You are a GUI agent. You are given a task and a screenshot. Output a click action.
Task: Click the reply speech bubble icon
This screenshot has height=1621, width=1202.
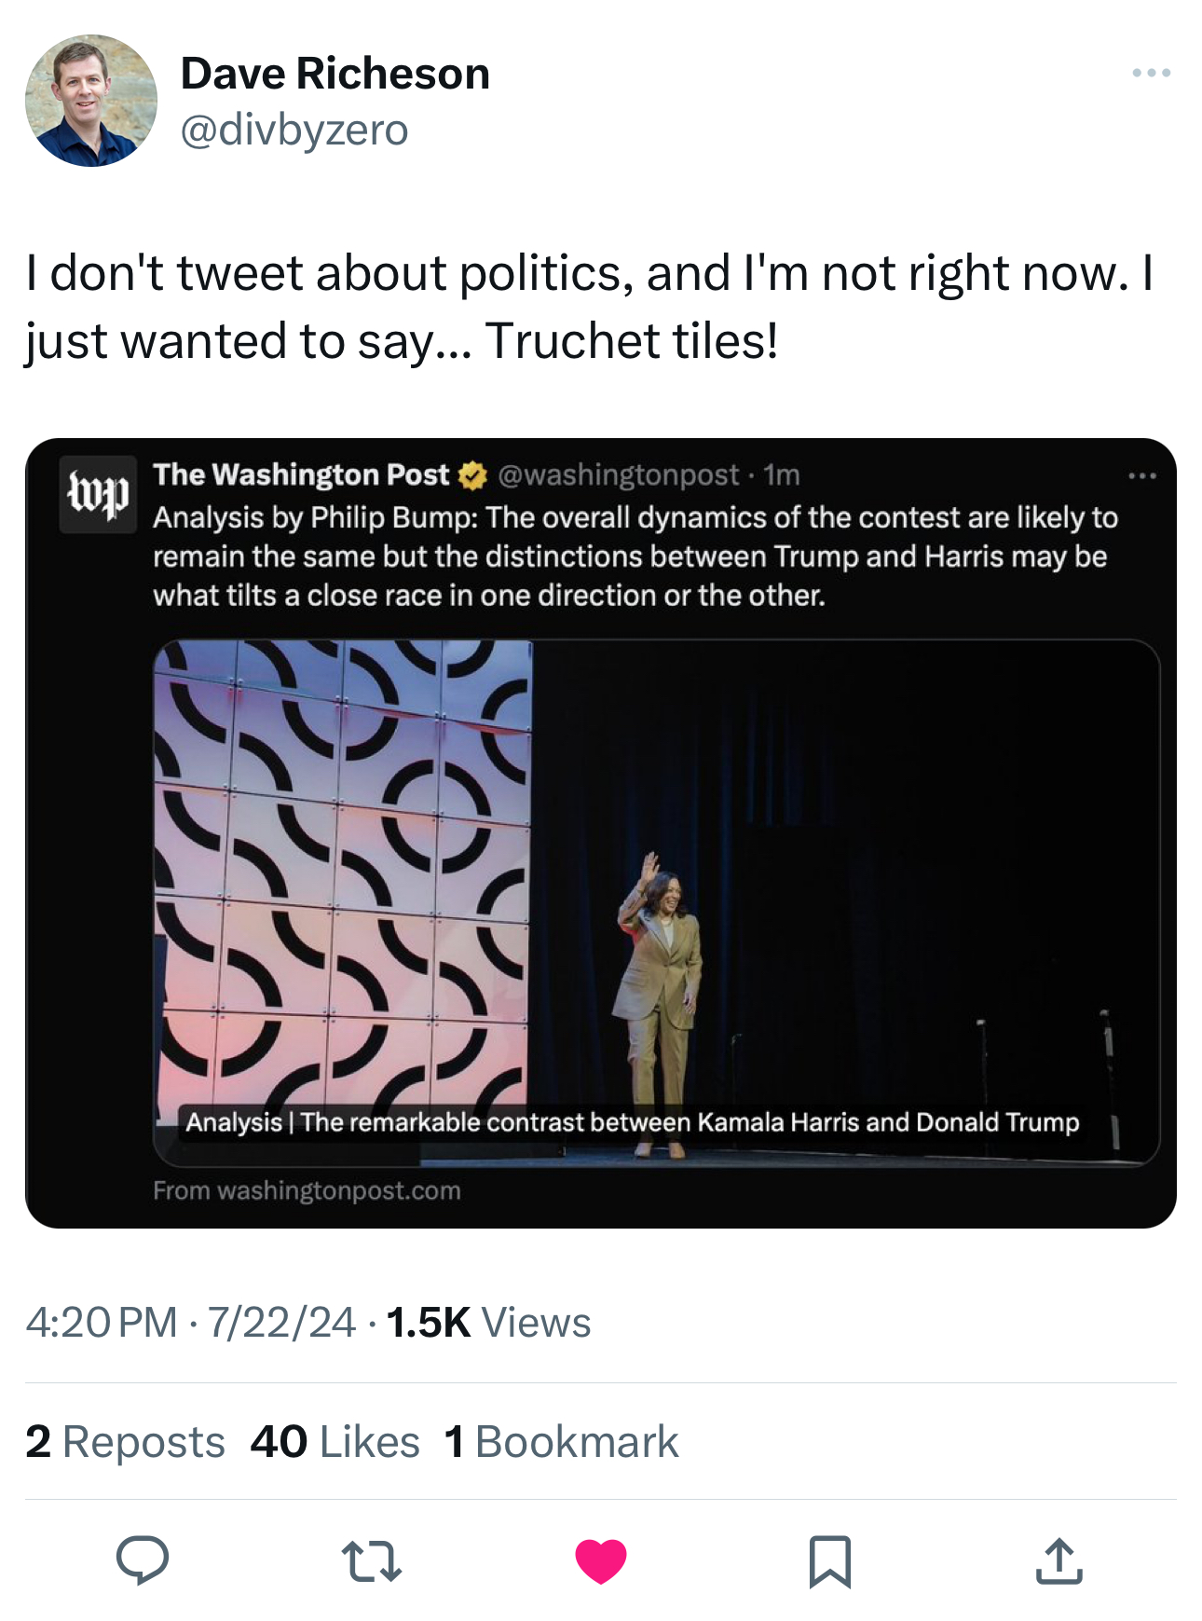tap(142, 1559)
